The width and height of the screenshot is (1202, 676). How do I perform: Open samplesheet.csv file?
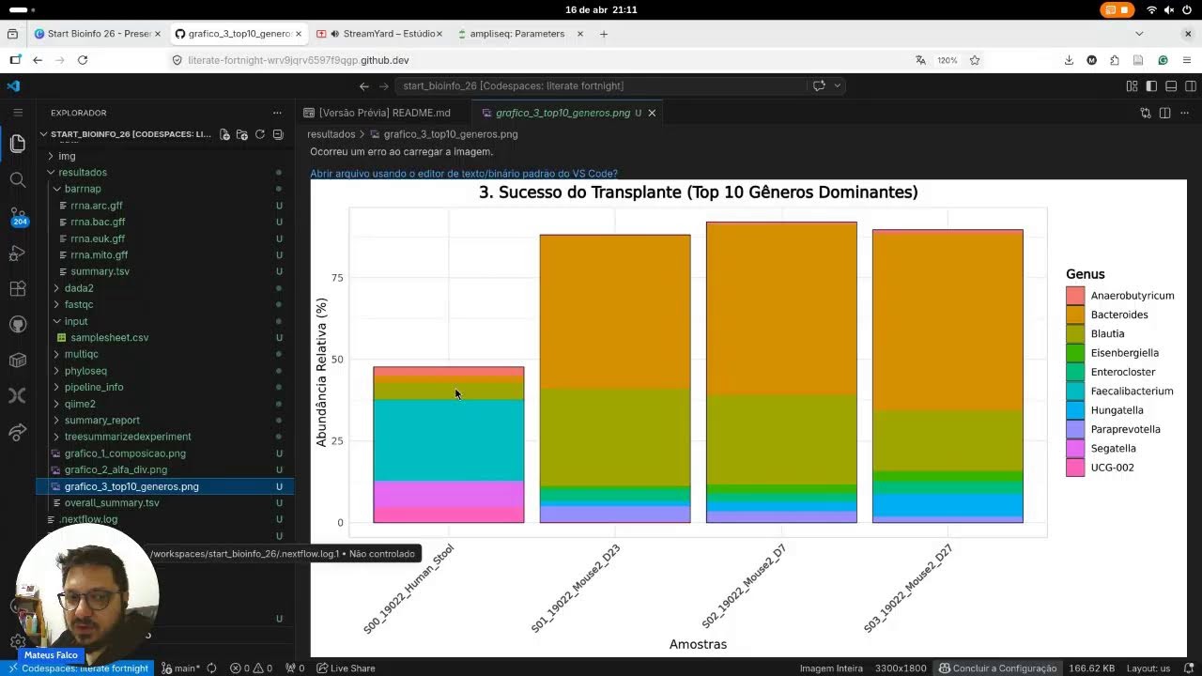[x=109, y=338]
